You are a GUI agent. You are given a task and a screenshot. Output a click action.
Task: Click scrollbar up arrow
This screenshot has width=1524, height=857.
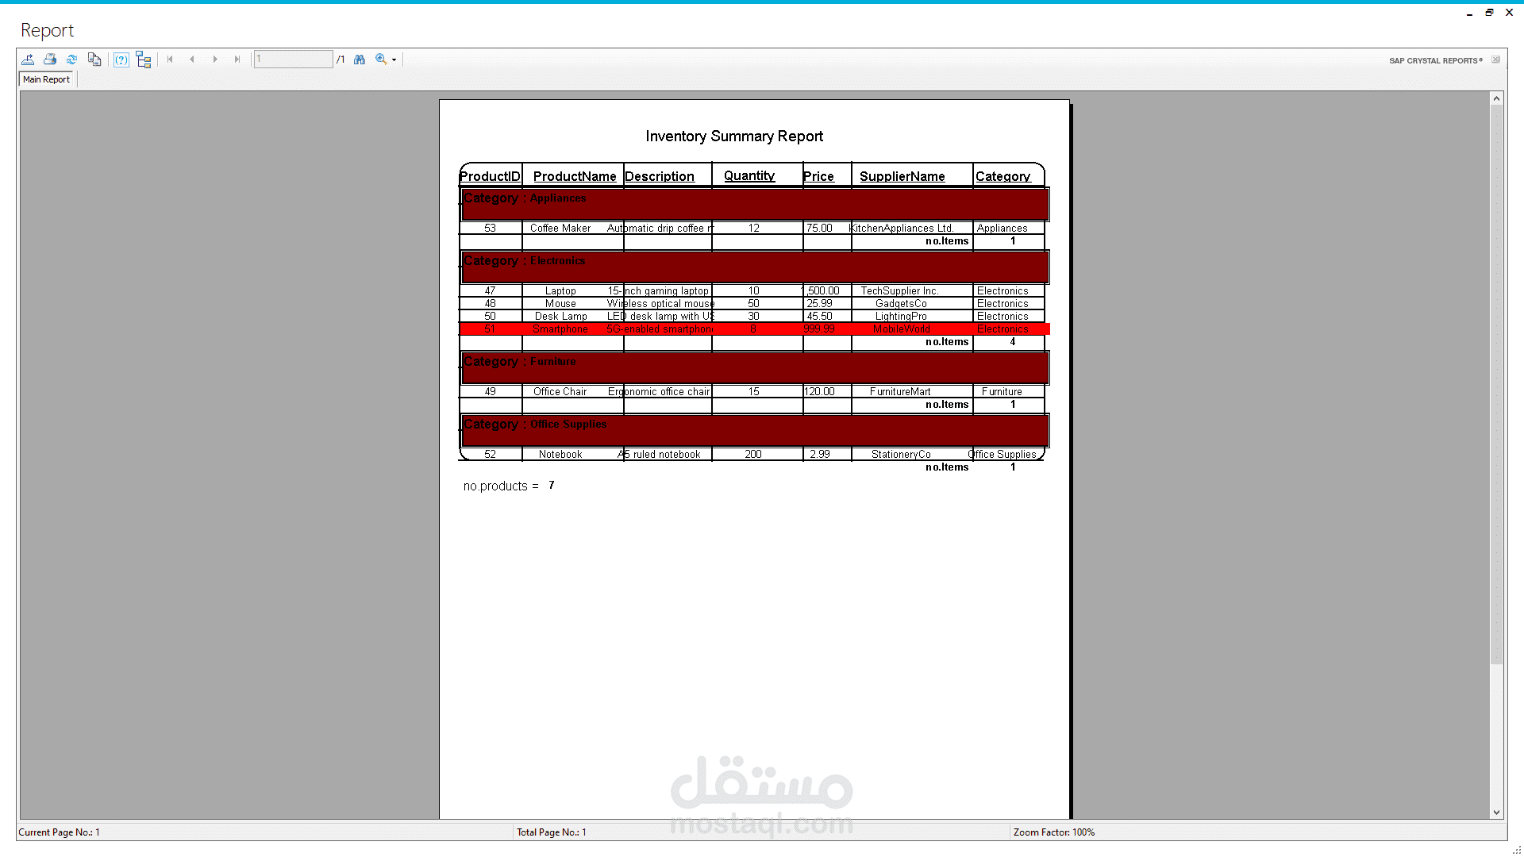coord(1496,99)
